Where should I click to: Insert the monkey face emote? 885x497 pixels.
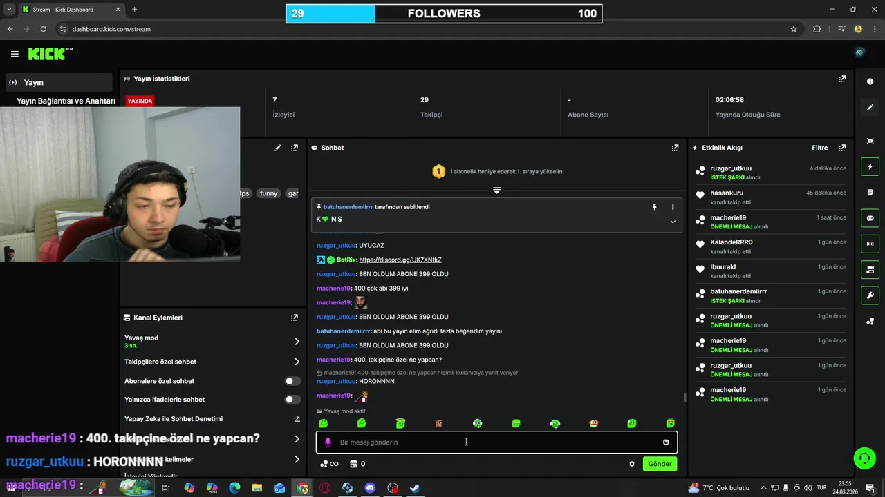pyautogui.click(x=593, y=423)
